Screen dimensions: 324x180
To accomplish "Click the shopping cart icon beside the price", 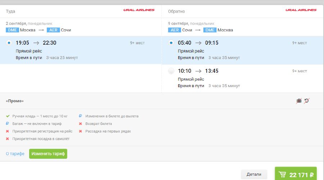I will [283, 175].
